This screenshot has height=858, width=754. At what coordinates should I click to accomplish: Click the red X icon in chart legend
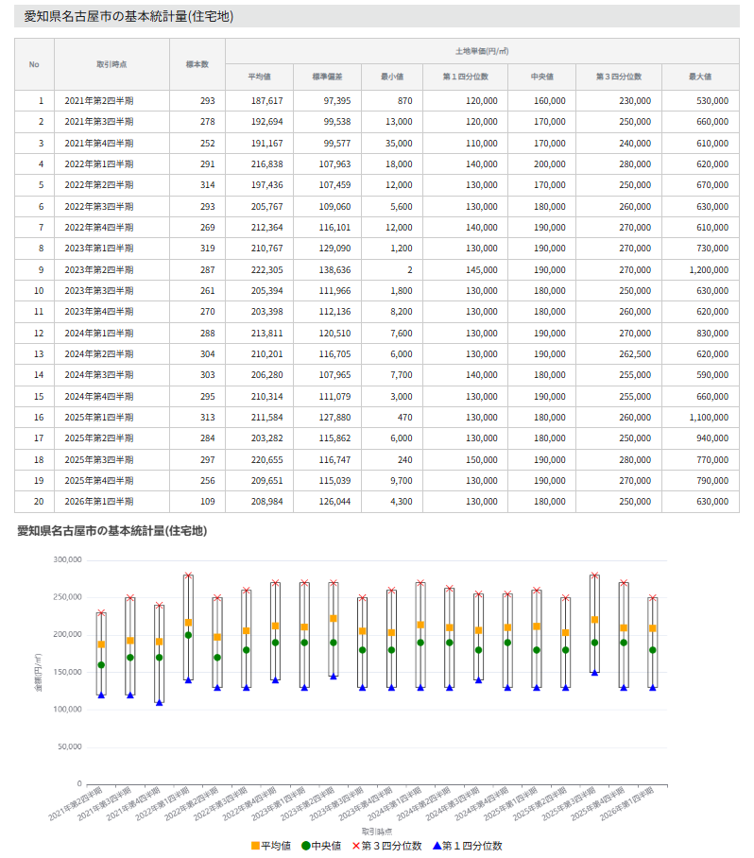(x=356, y=846)
